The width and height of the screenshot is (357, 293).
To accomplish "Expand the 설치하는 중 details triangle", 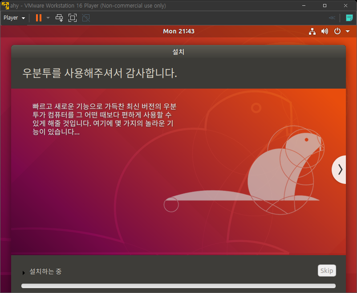I will [24, 273].
